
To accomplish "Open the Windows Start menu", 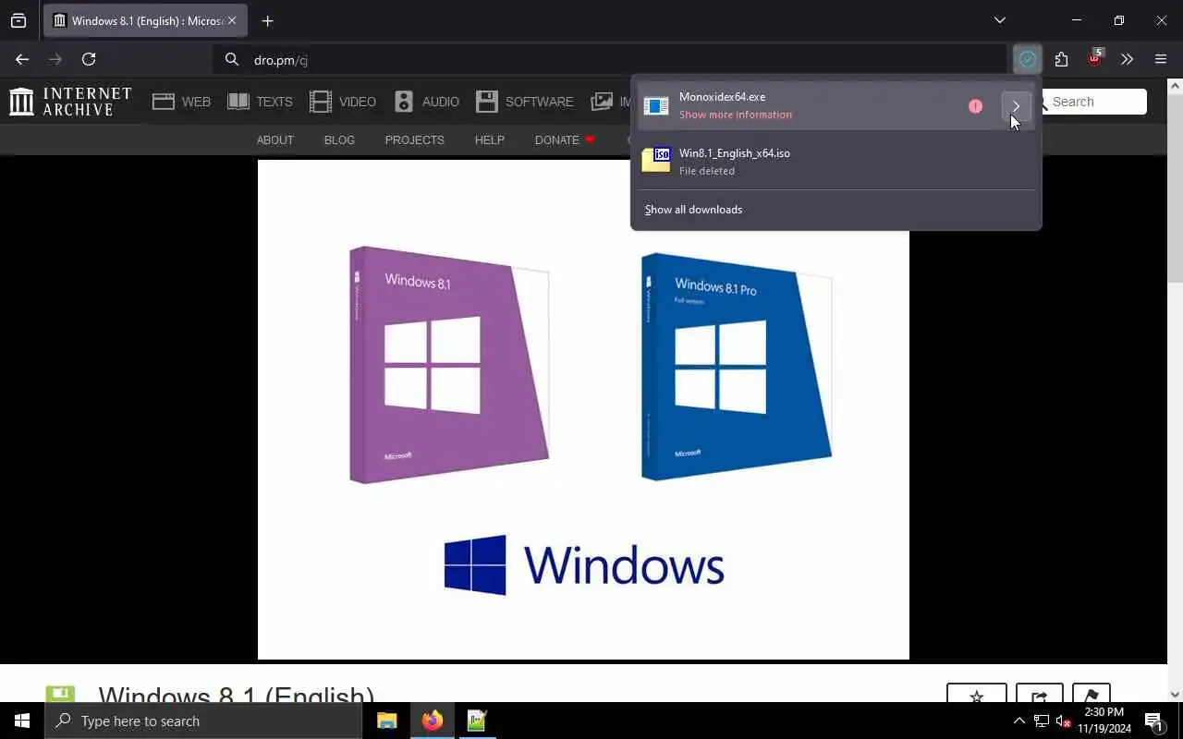I will coord(22,721).
